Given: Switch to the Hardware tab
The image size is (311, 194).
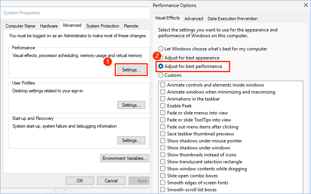Looking at the screenshot, I should (49, 26).
